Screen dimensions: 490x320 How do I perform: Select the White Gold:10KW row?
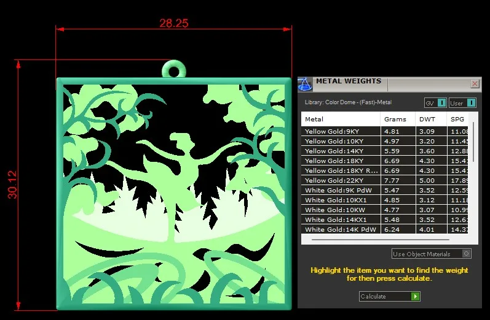click(385, 210)
